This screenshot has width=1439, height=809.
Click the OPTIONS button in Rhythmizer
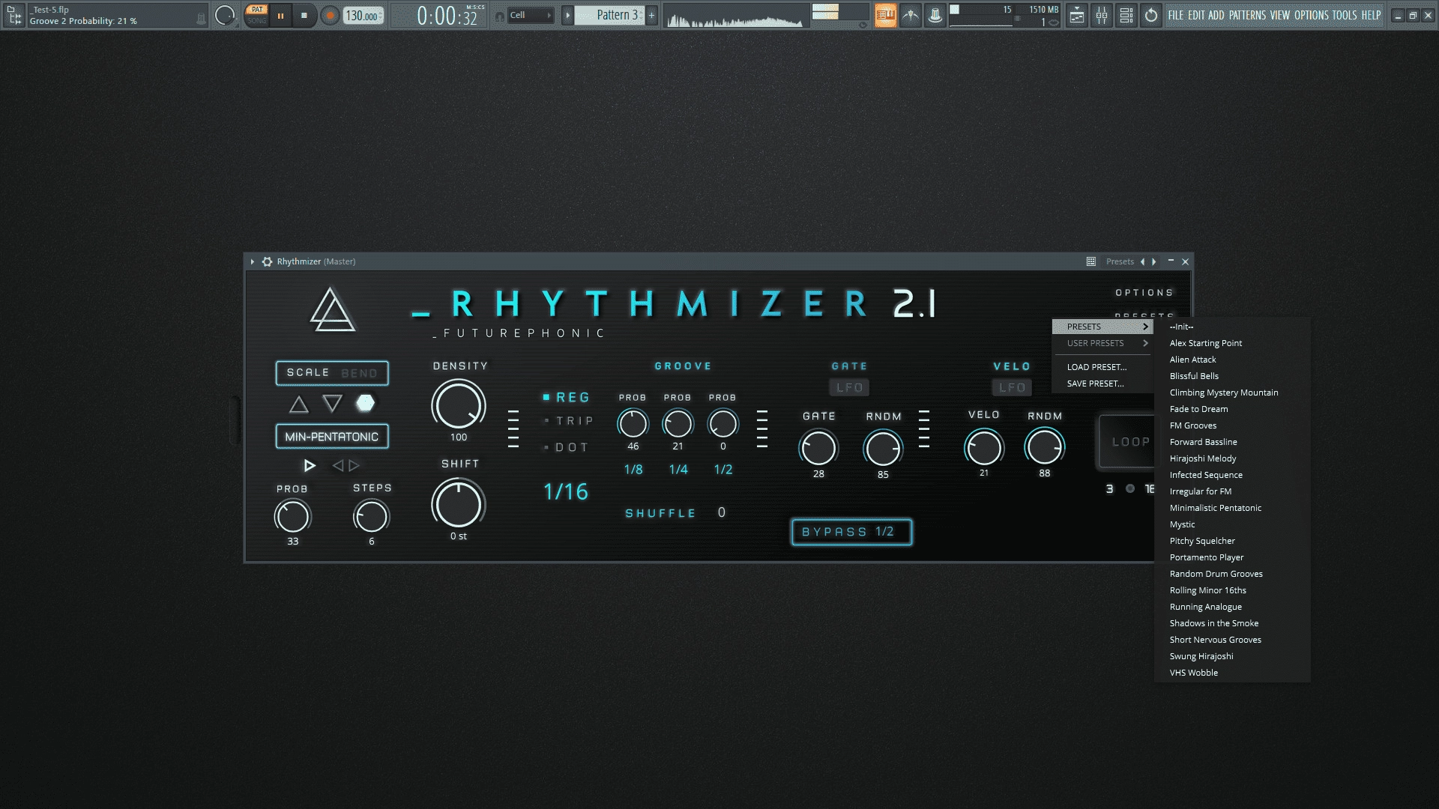pos(1144,293)
